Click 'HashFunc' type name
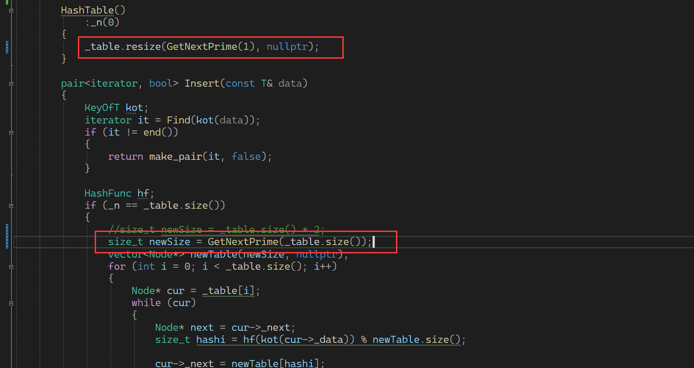The height and width of the screenshot is (368, 694). (108, 193)
